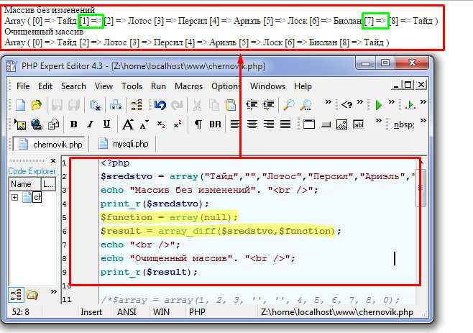Insert line break with BR icon
The image size is (473, 333).
pos(215,124)
